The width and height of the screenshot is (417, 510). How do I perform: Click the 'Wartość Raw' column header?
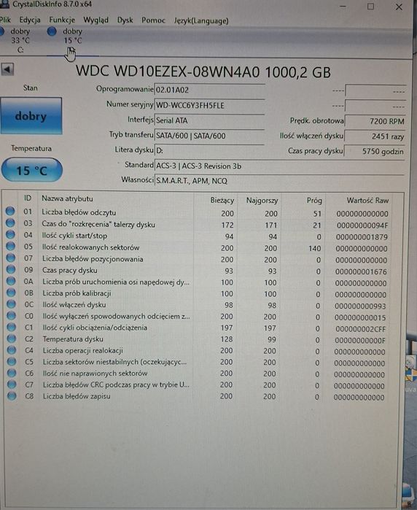[367, 200]
